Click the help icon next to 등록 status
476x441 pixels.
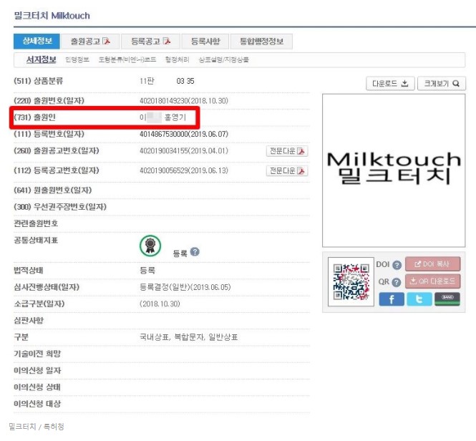[x=195, y=252]
